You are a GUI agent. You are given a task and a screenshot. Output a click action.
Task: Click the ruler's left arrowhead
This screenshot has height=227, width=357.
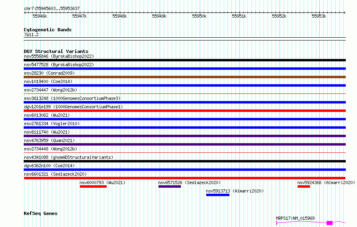click(x=25, y=12)
